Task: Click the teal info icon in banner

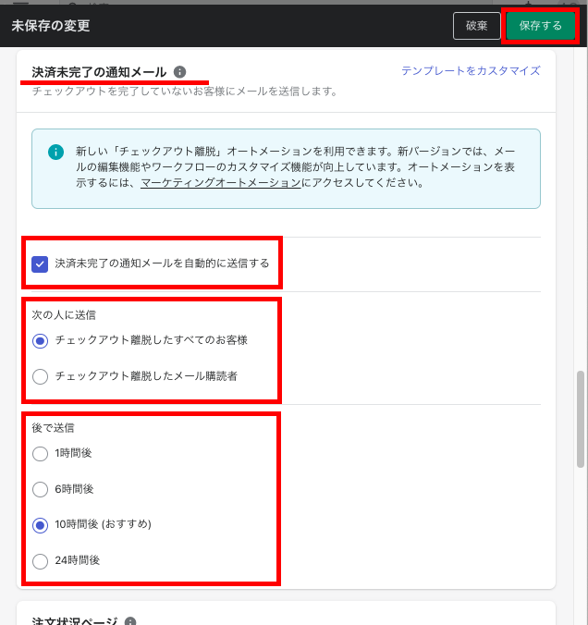Action: 55,152
